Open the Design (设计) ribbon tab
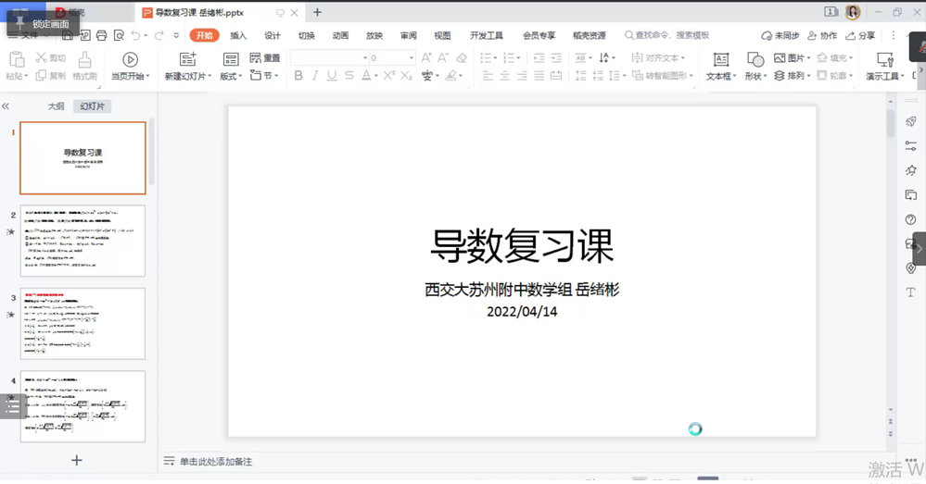926x484 pixels. tap(273, 36)
